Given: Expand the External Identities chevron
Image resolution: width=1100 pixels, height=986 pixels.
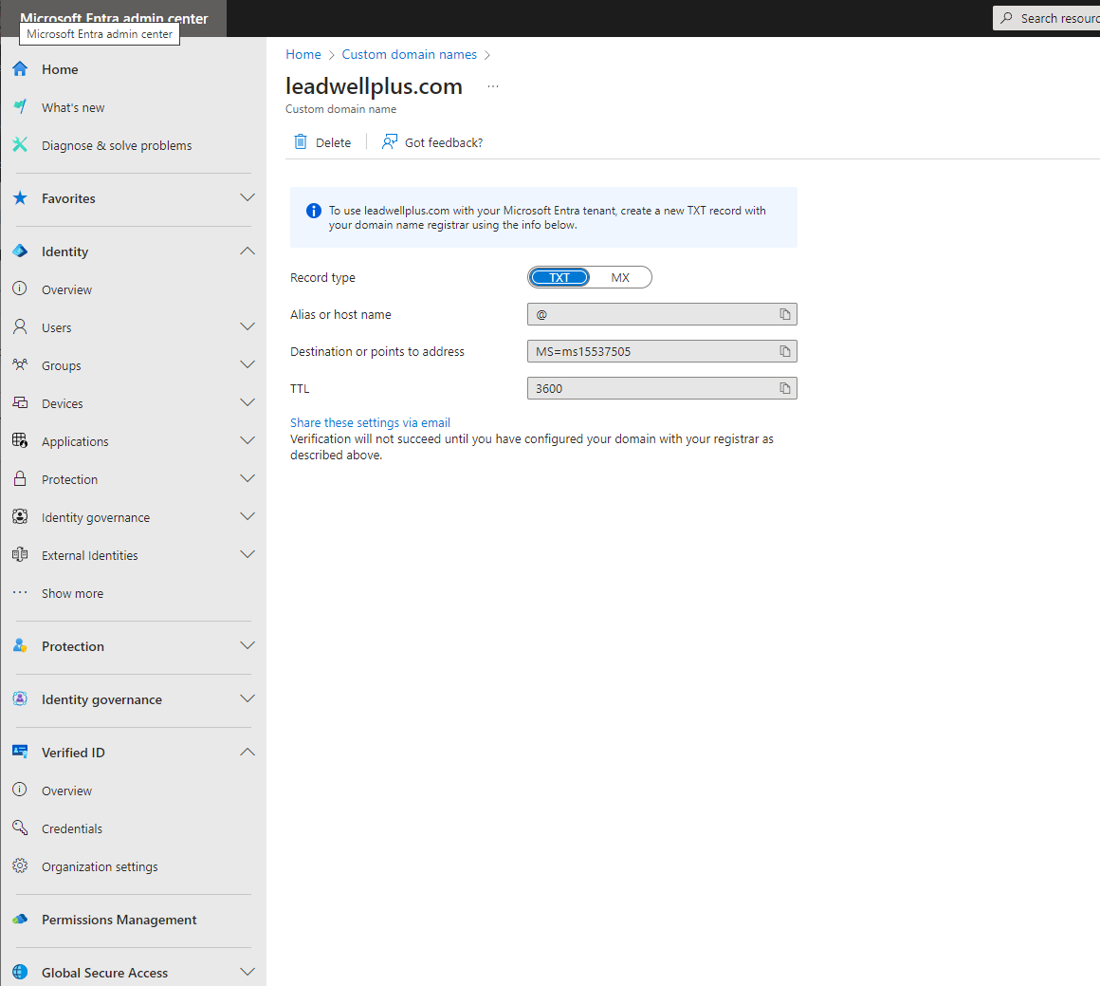Looking at the screenshot, I should [x=247, y=554].
